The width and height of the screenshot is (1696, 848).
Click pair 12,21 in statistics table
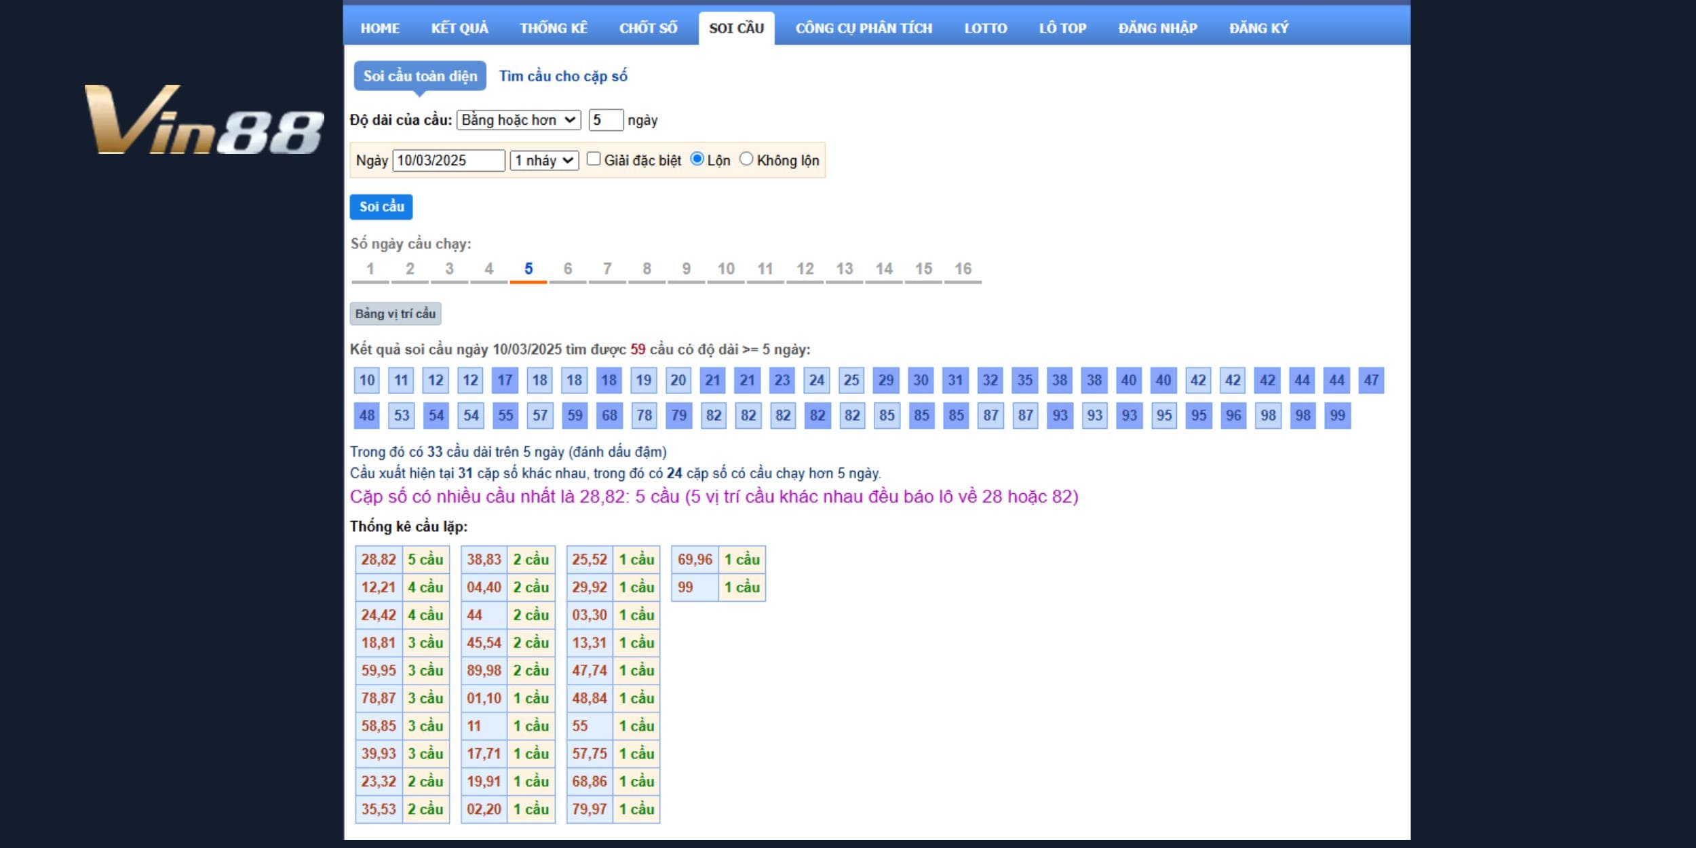click(x=379, y=588)
